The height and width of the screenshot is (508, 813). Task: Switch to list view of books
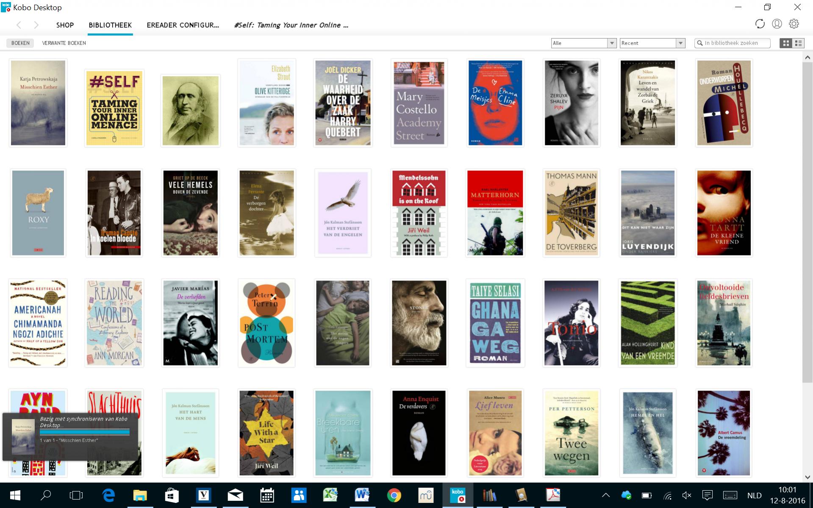798,43
